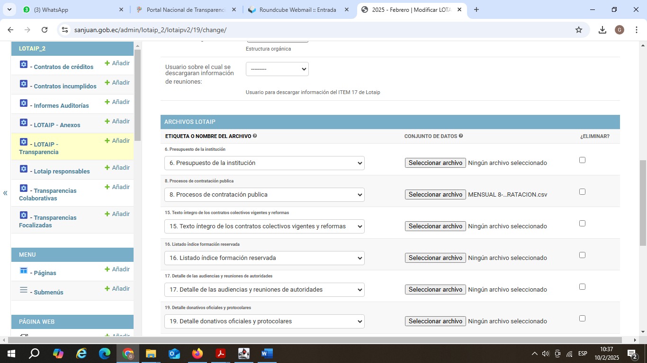Screen dimensions: 647x363
Task: Check the Eliminar box for Presupuesto de la institución
Action: [x=582, y=160]
